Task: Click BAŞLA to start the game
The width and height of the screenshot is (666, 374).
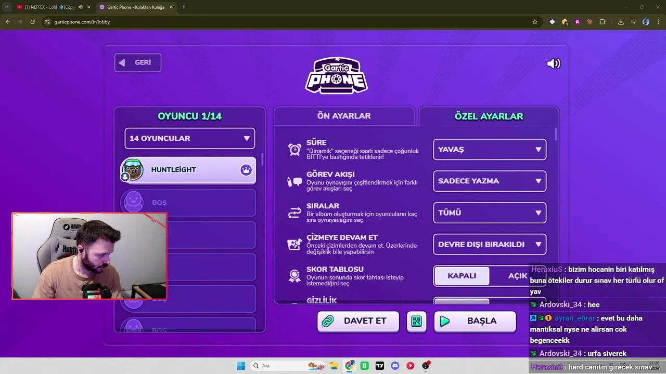Action: point(475,321)
